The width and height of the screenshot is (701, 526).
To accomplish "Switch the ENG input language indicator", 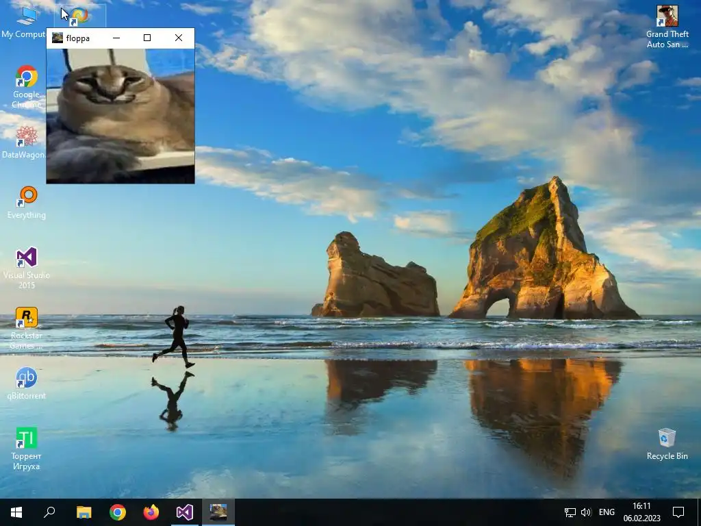I will pos(607,512).
